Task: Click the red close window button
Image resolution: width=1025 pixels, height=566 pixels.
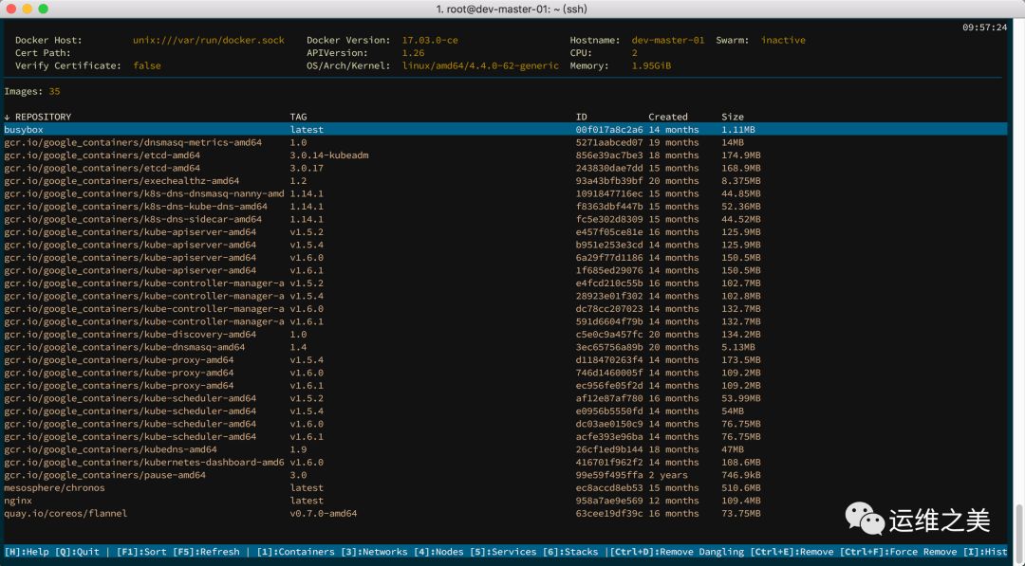Action: [11, 9]
